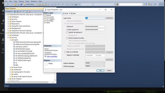Select Mapped to asymmetric key radio button

pyautogui.click(x=65, y=49)
